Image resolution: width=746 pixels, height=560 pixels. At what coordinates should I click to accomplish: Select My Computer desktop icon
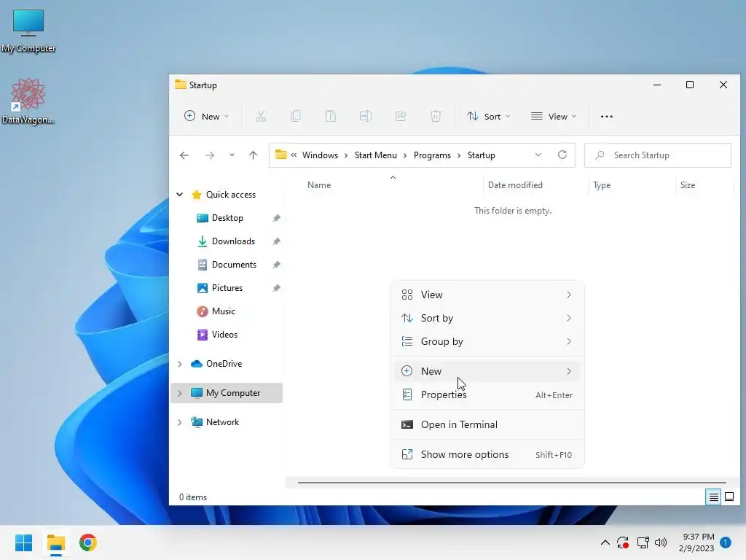[x=28, y=31]
